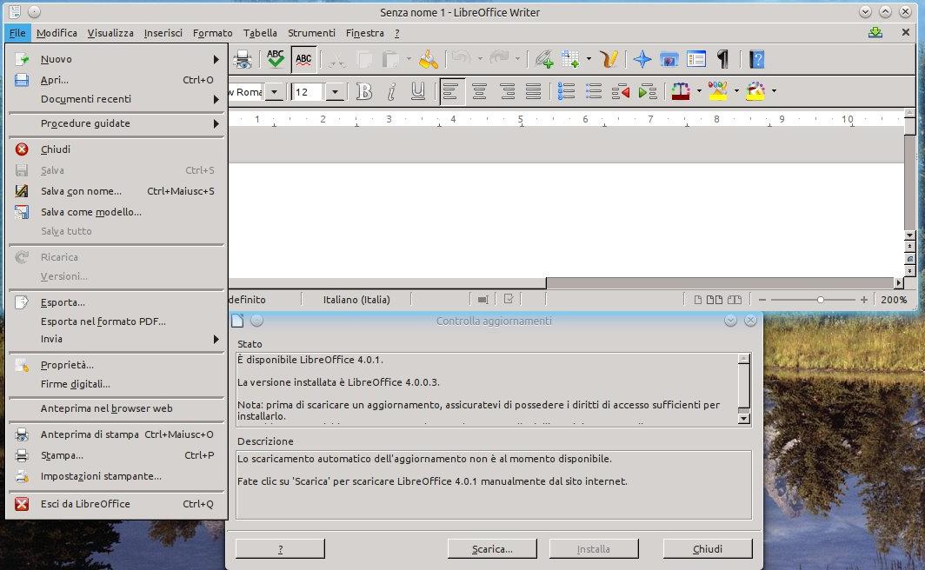Select two-page side-by-side view icon

pos(715,300)
